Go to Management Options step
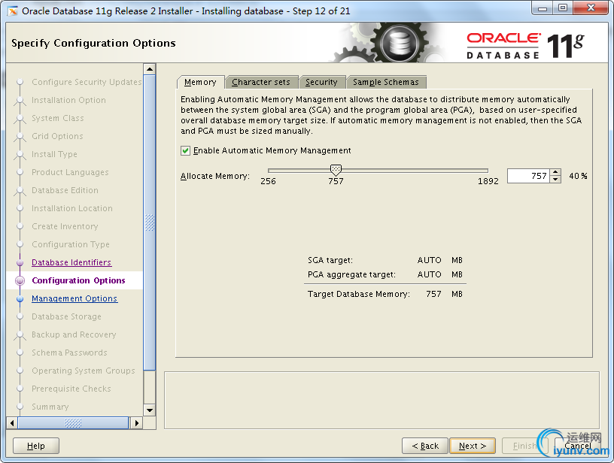Screen dimensions: 614x463 pos(74,298)
